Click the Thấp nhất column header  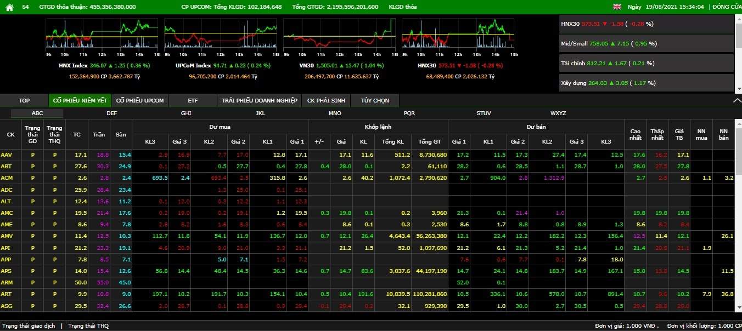coord(657,134)
